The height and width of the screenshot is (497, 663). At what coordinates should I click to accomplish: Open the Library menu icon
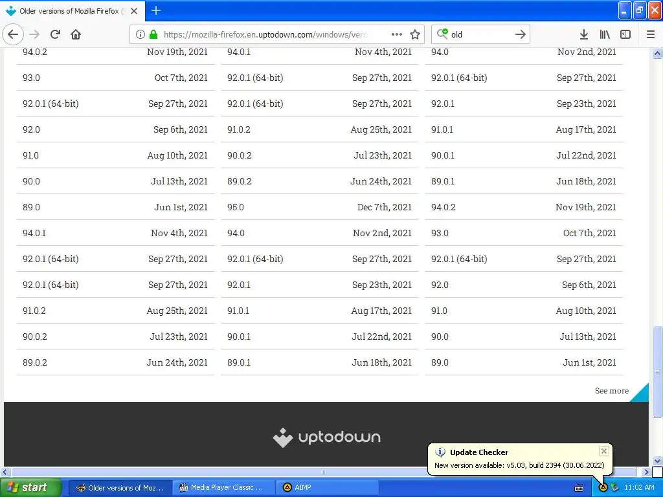(605, 34)
